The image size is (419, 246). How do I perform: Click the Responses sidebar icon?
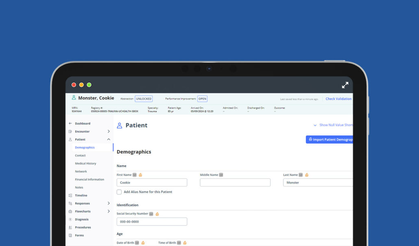(70, 203)
